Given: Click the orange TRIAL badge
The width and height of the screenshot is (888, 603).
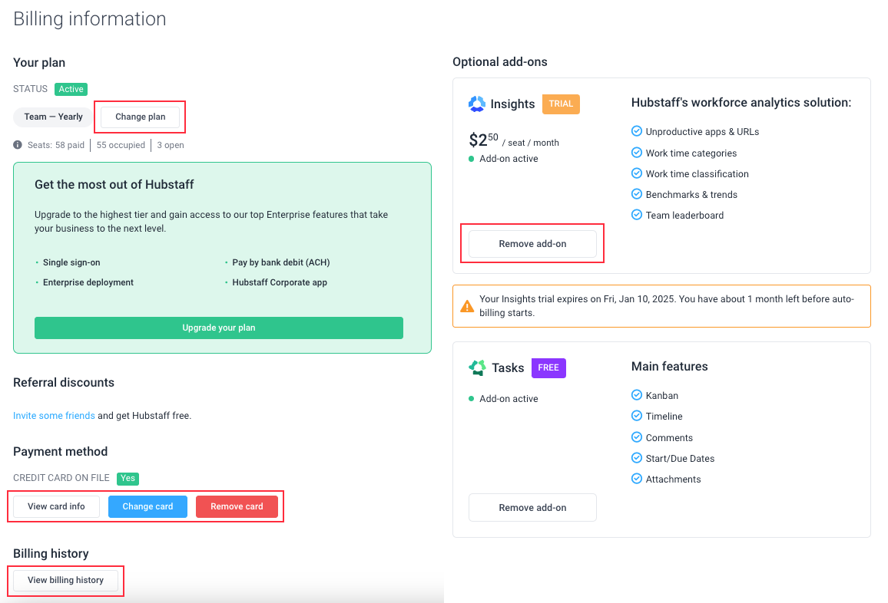Looking at the screenshot, I should (561, 104).
